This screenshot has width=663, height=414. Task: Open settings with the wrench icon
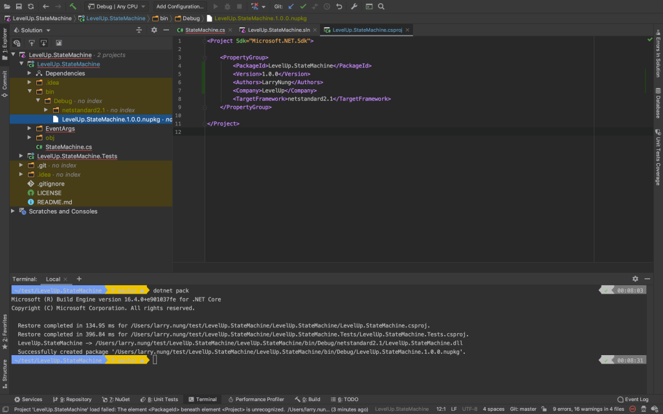point(354,6)
